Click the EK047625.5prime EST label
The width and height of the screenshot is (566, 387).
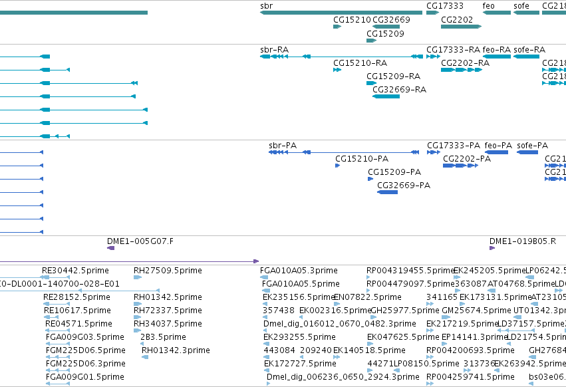click(403, 338)
